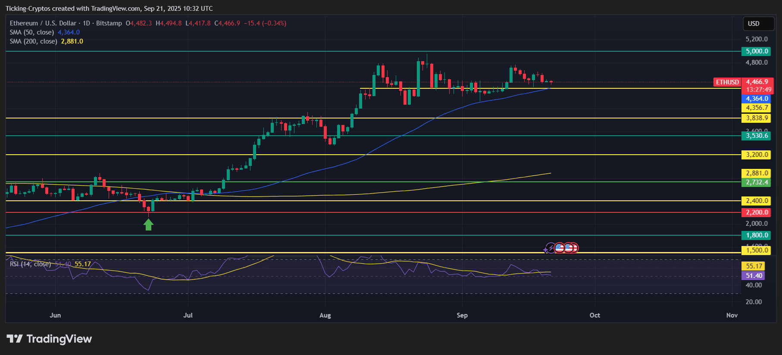This screenshot has height=355, width=782.
Task: Select the SMA (50, close) indicator legend
Action: (32, 32)
